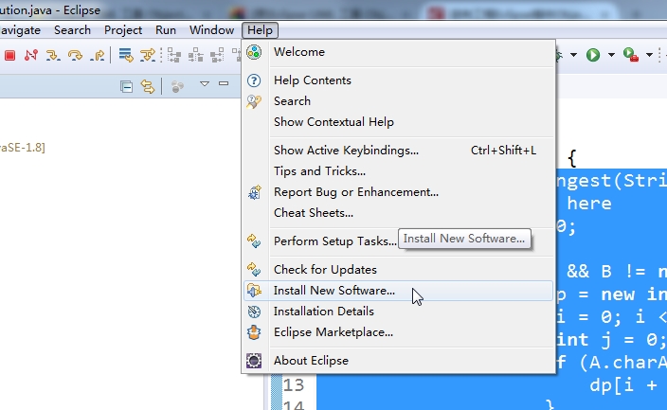This screenshot has height=410, width=667.
Task: Click the third grayed hierarchy toolbar icon
Action: 217,55
